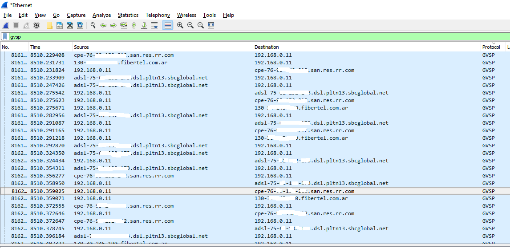Viewport: 510px width, 248px height.
Task: Open the View menu
Action: pyautogui.click(x=40, y=15)
